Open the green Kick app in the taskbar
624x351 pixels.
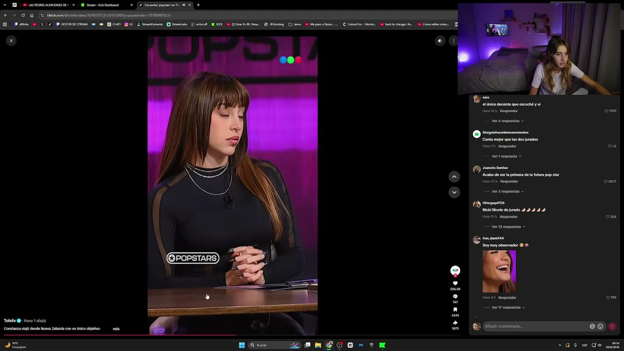(x=382, y=345)
